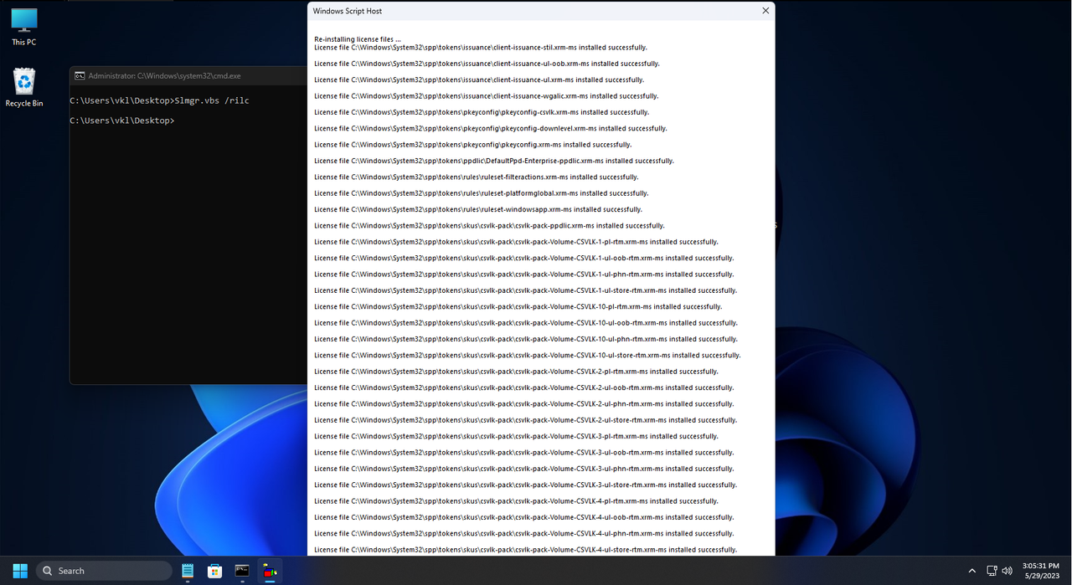Open Microsoft Store from the taskbar
This screenshot has width=1072, height=585.
[x=215, y=571]
